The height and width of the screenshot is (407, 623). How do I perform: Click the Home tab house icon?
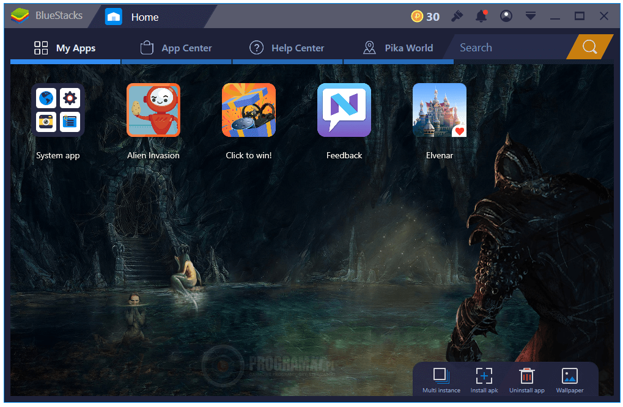pyautogui.click(x=114, y=16)
